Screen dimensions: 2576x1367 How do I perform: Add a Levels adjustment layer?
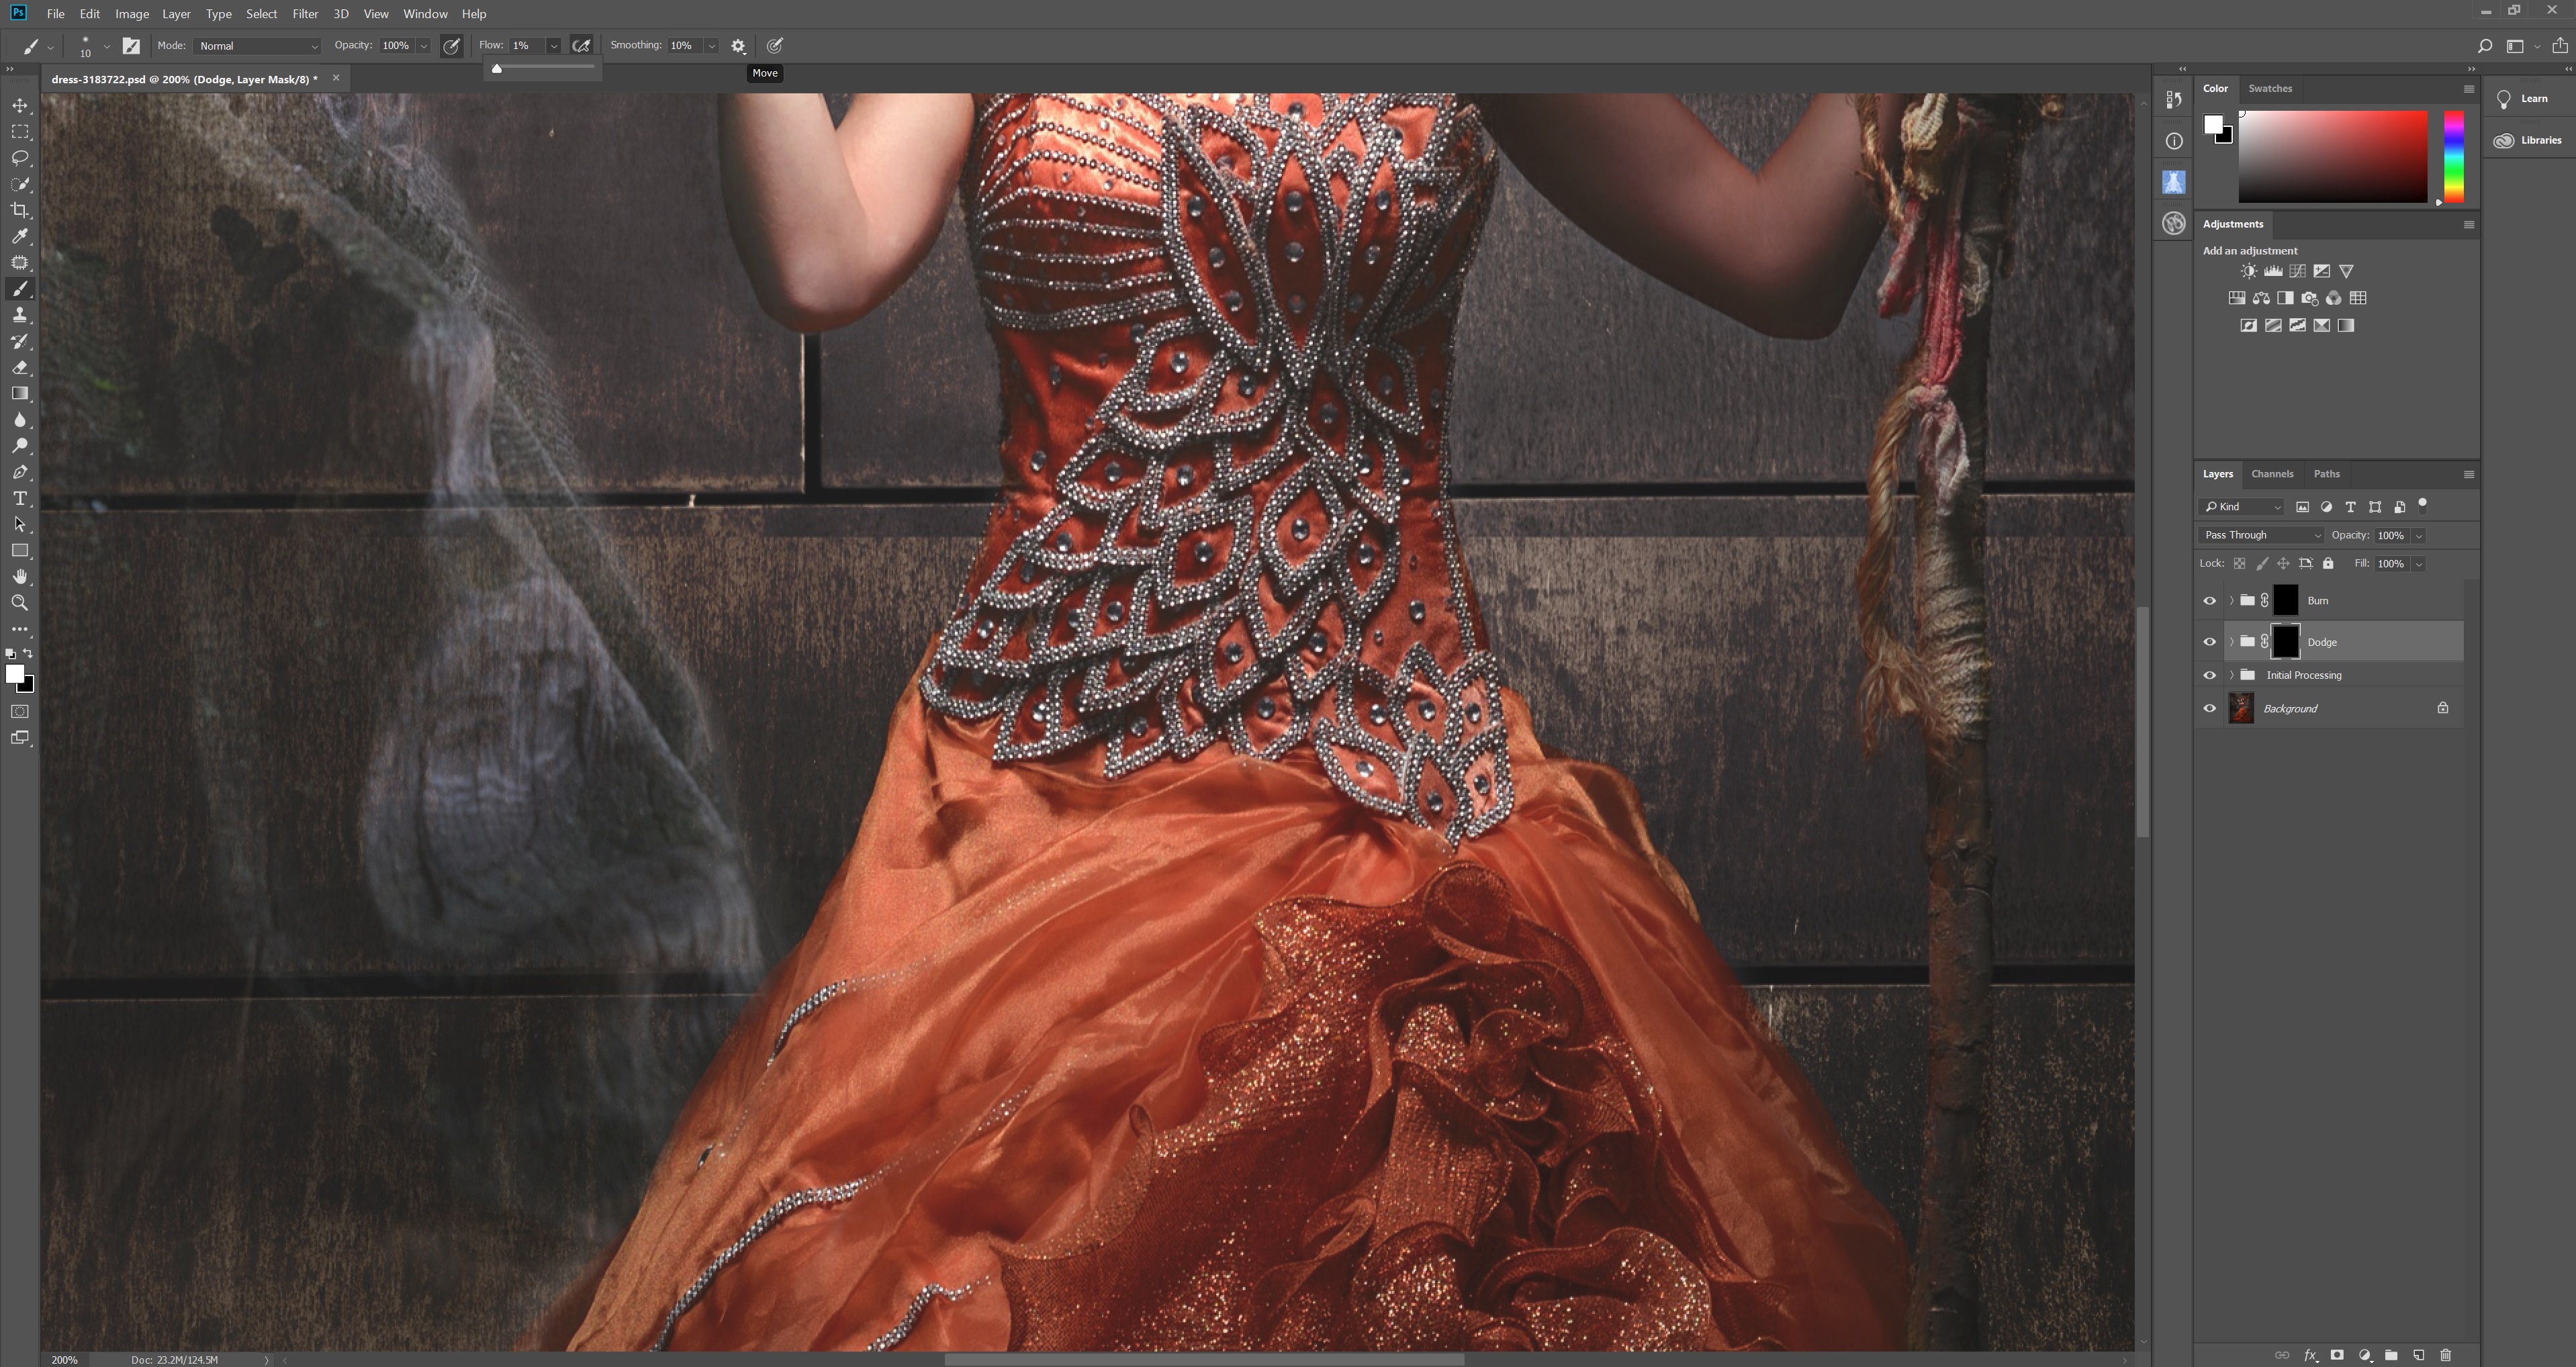pyautogui.click(x=2272, y=270)
